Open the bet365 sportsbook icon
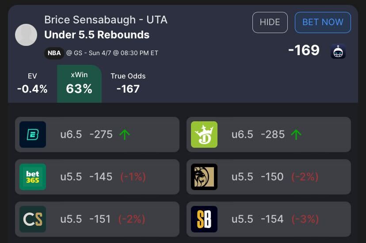This screenshot has height=243, width=366. pos(33,177)
